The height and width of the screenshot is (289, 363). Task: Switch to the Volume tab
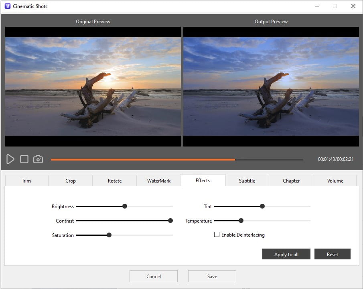(x=335, y=181)
